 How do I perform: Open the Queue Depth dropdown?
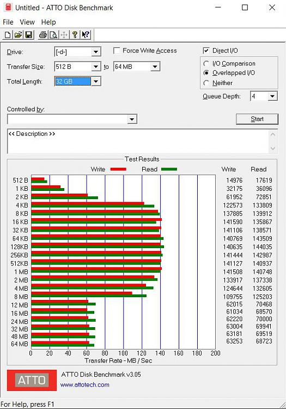272,96
